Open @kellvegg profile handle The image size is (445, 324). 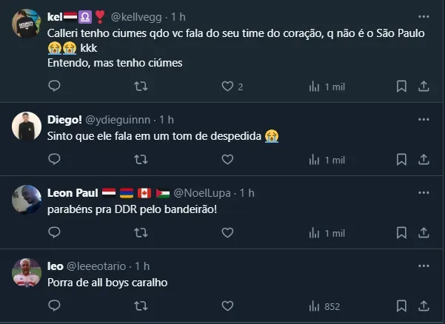[137, 16]
